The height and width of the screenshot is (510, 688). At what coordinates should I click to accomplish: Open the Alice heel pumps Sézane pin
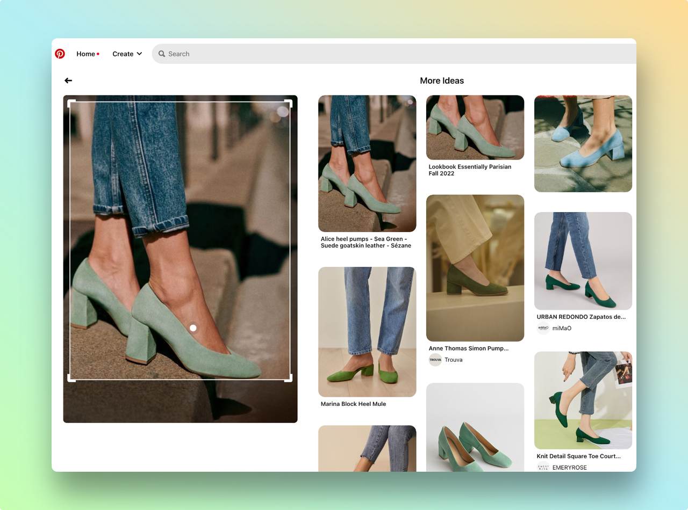[367, 164]
